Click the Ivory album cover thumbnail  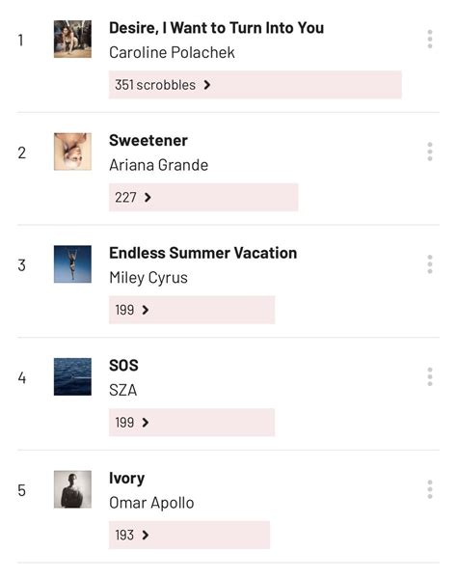click(72, 489)
